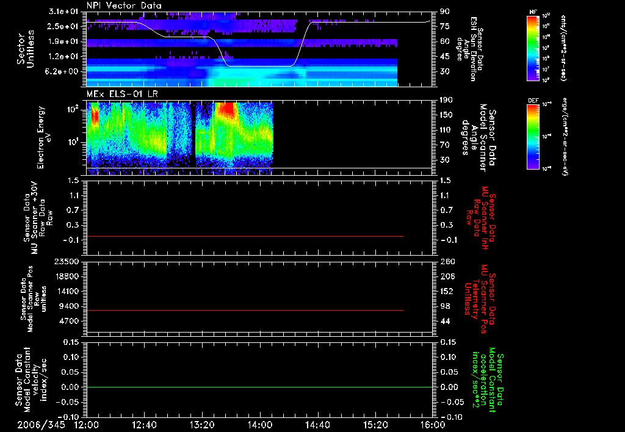Click the 4700 scanner position tick label
This screenshot has width=625, height=432.
69,321
